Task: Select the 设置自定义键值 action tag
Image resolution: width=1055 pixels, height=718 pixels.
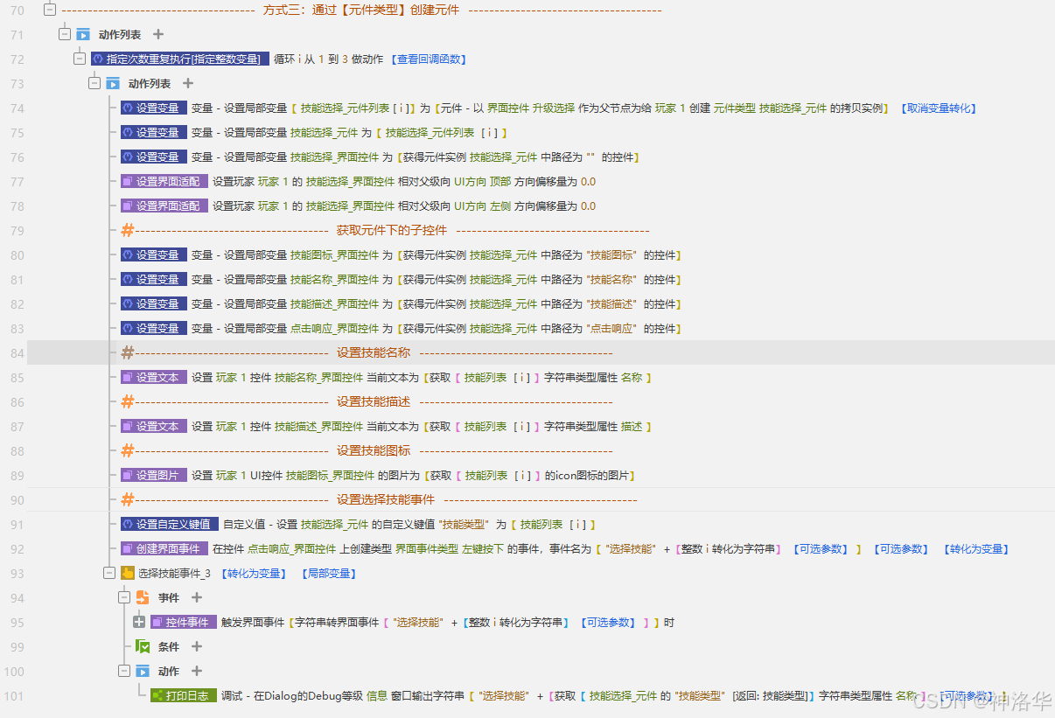Action: (x=170, y=524)
